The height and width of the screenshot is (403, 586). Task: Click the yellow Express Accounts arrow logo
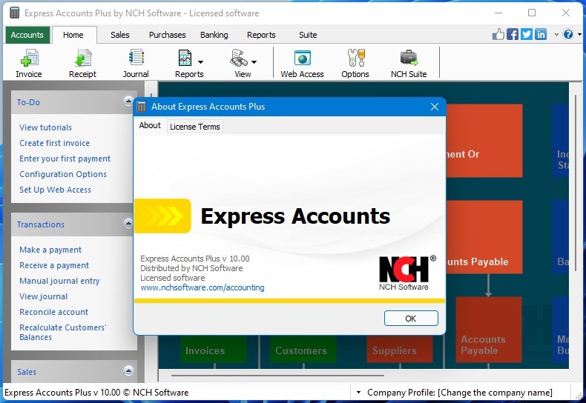coord(162,216)
